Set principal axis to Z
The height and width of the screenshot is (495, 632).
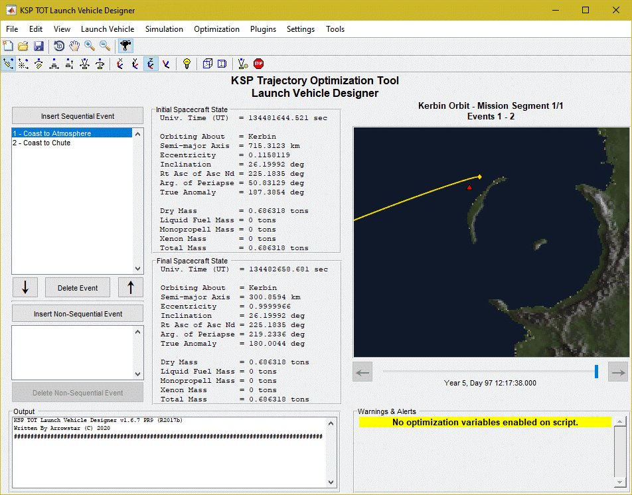[x=150, y=64]
